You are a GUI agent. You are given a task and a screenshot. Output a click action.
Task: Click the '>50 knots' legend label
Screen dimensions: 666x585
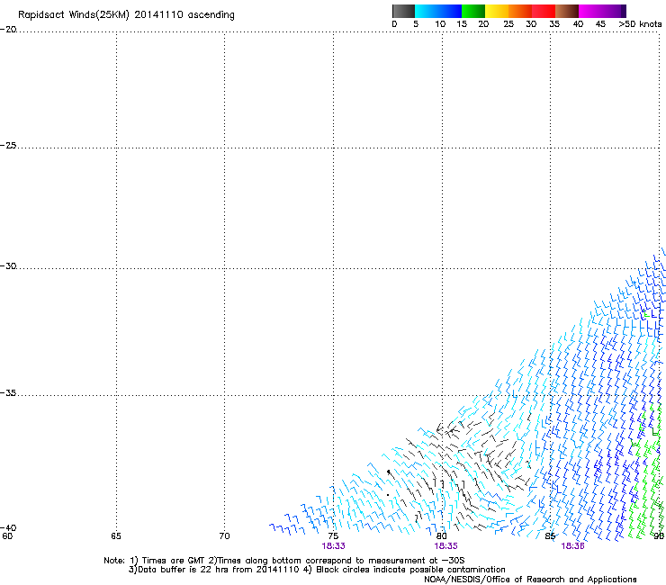pyautogui.click(x=640, y=24)
